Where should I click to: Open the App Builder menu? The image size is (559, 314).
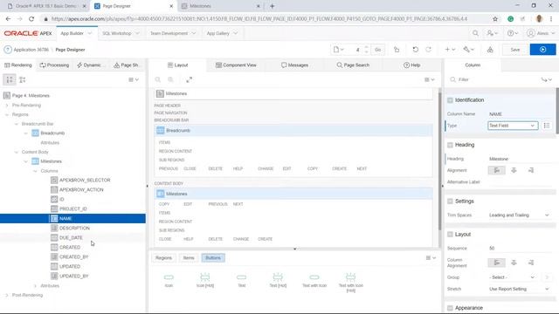point(76,33)
